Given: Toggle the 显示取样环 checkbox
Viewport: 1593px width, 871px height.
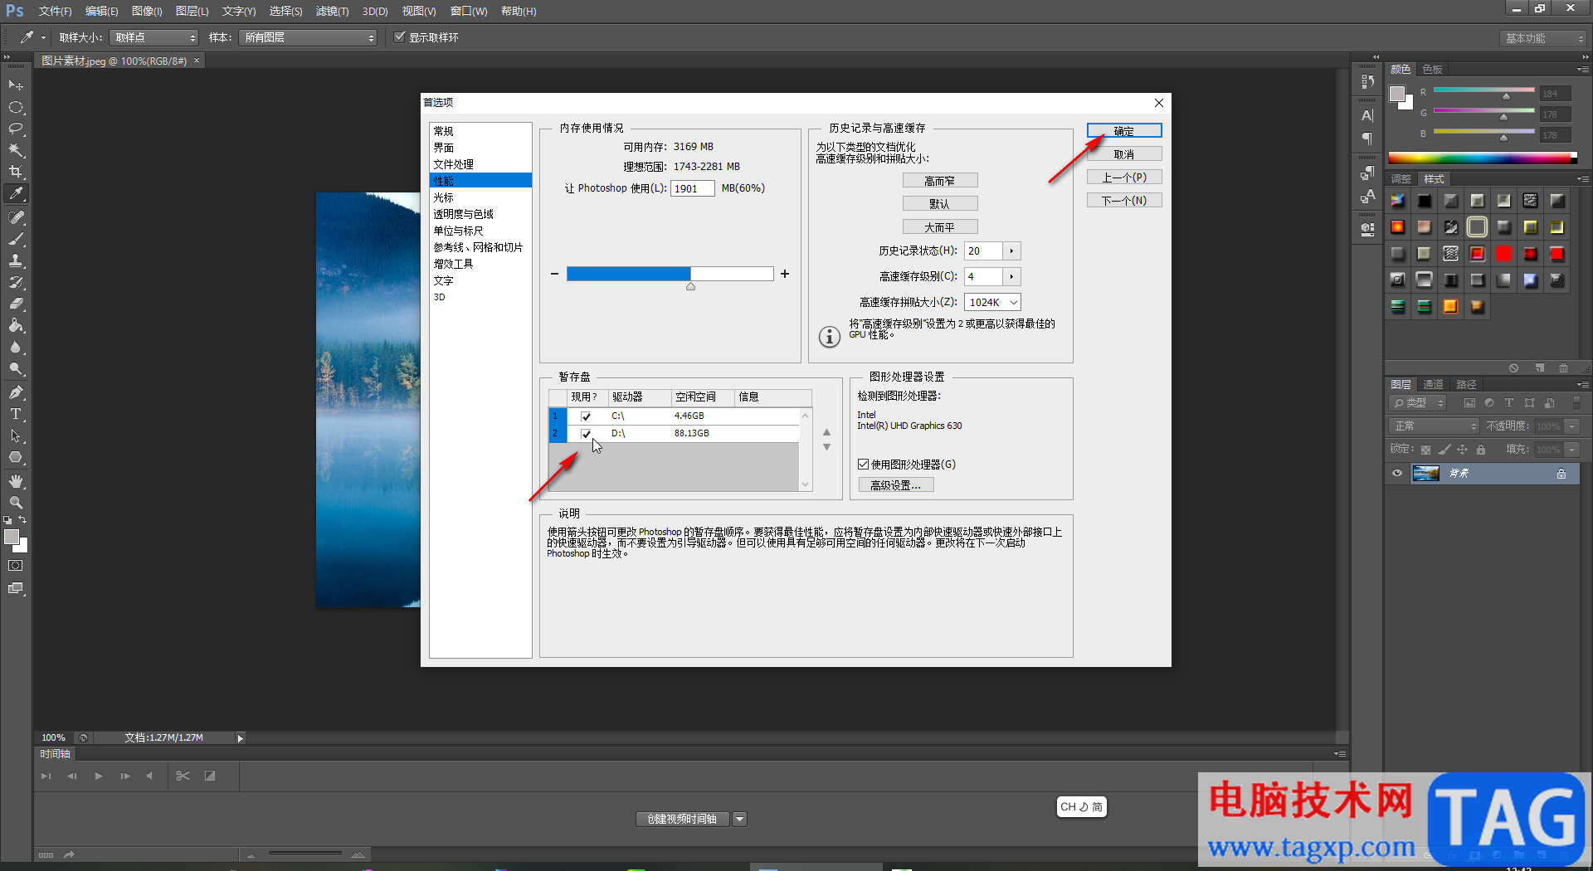Looking at the screenshot, I should pyautogui.click(x=399, y=37).
